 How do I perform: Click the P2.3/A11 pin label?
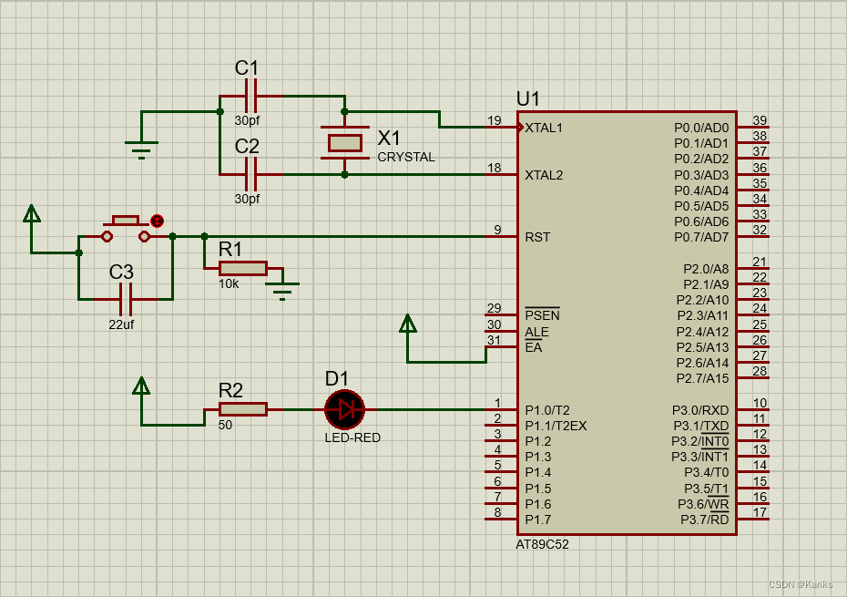click(703, 315)
